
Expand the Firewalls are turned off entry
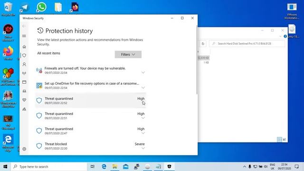pos(143,73)
